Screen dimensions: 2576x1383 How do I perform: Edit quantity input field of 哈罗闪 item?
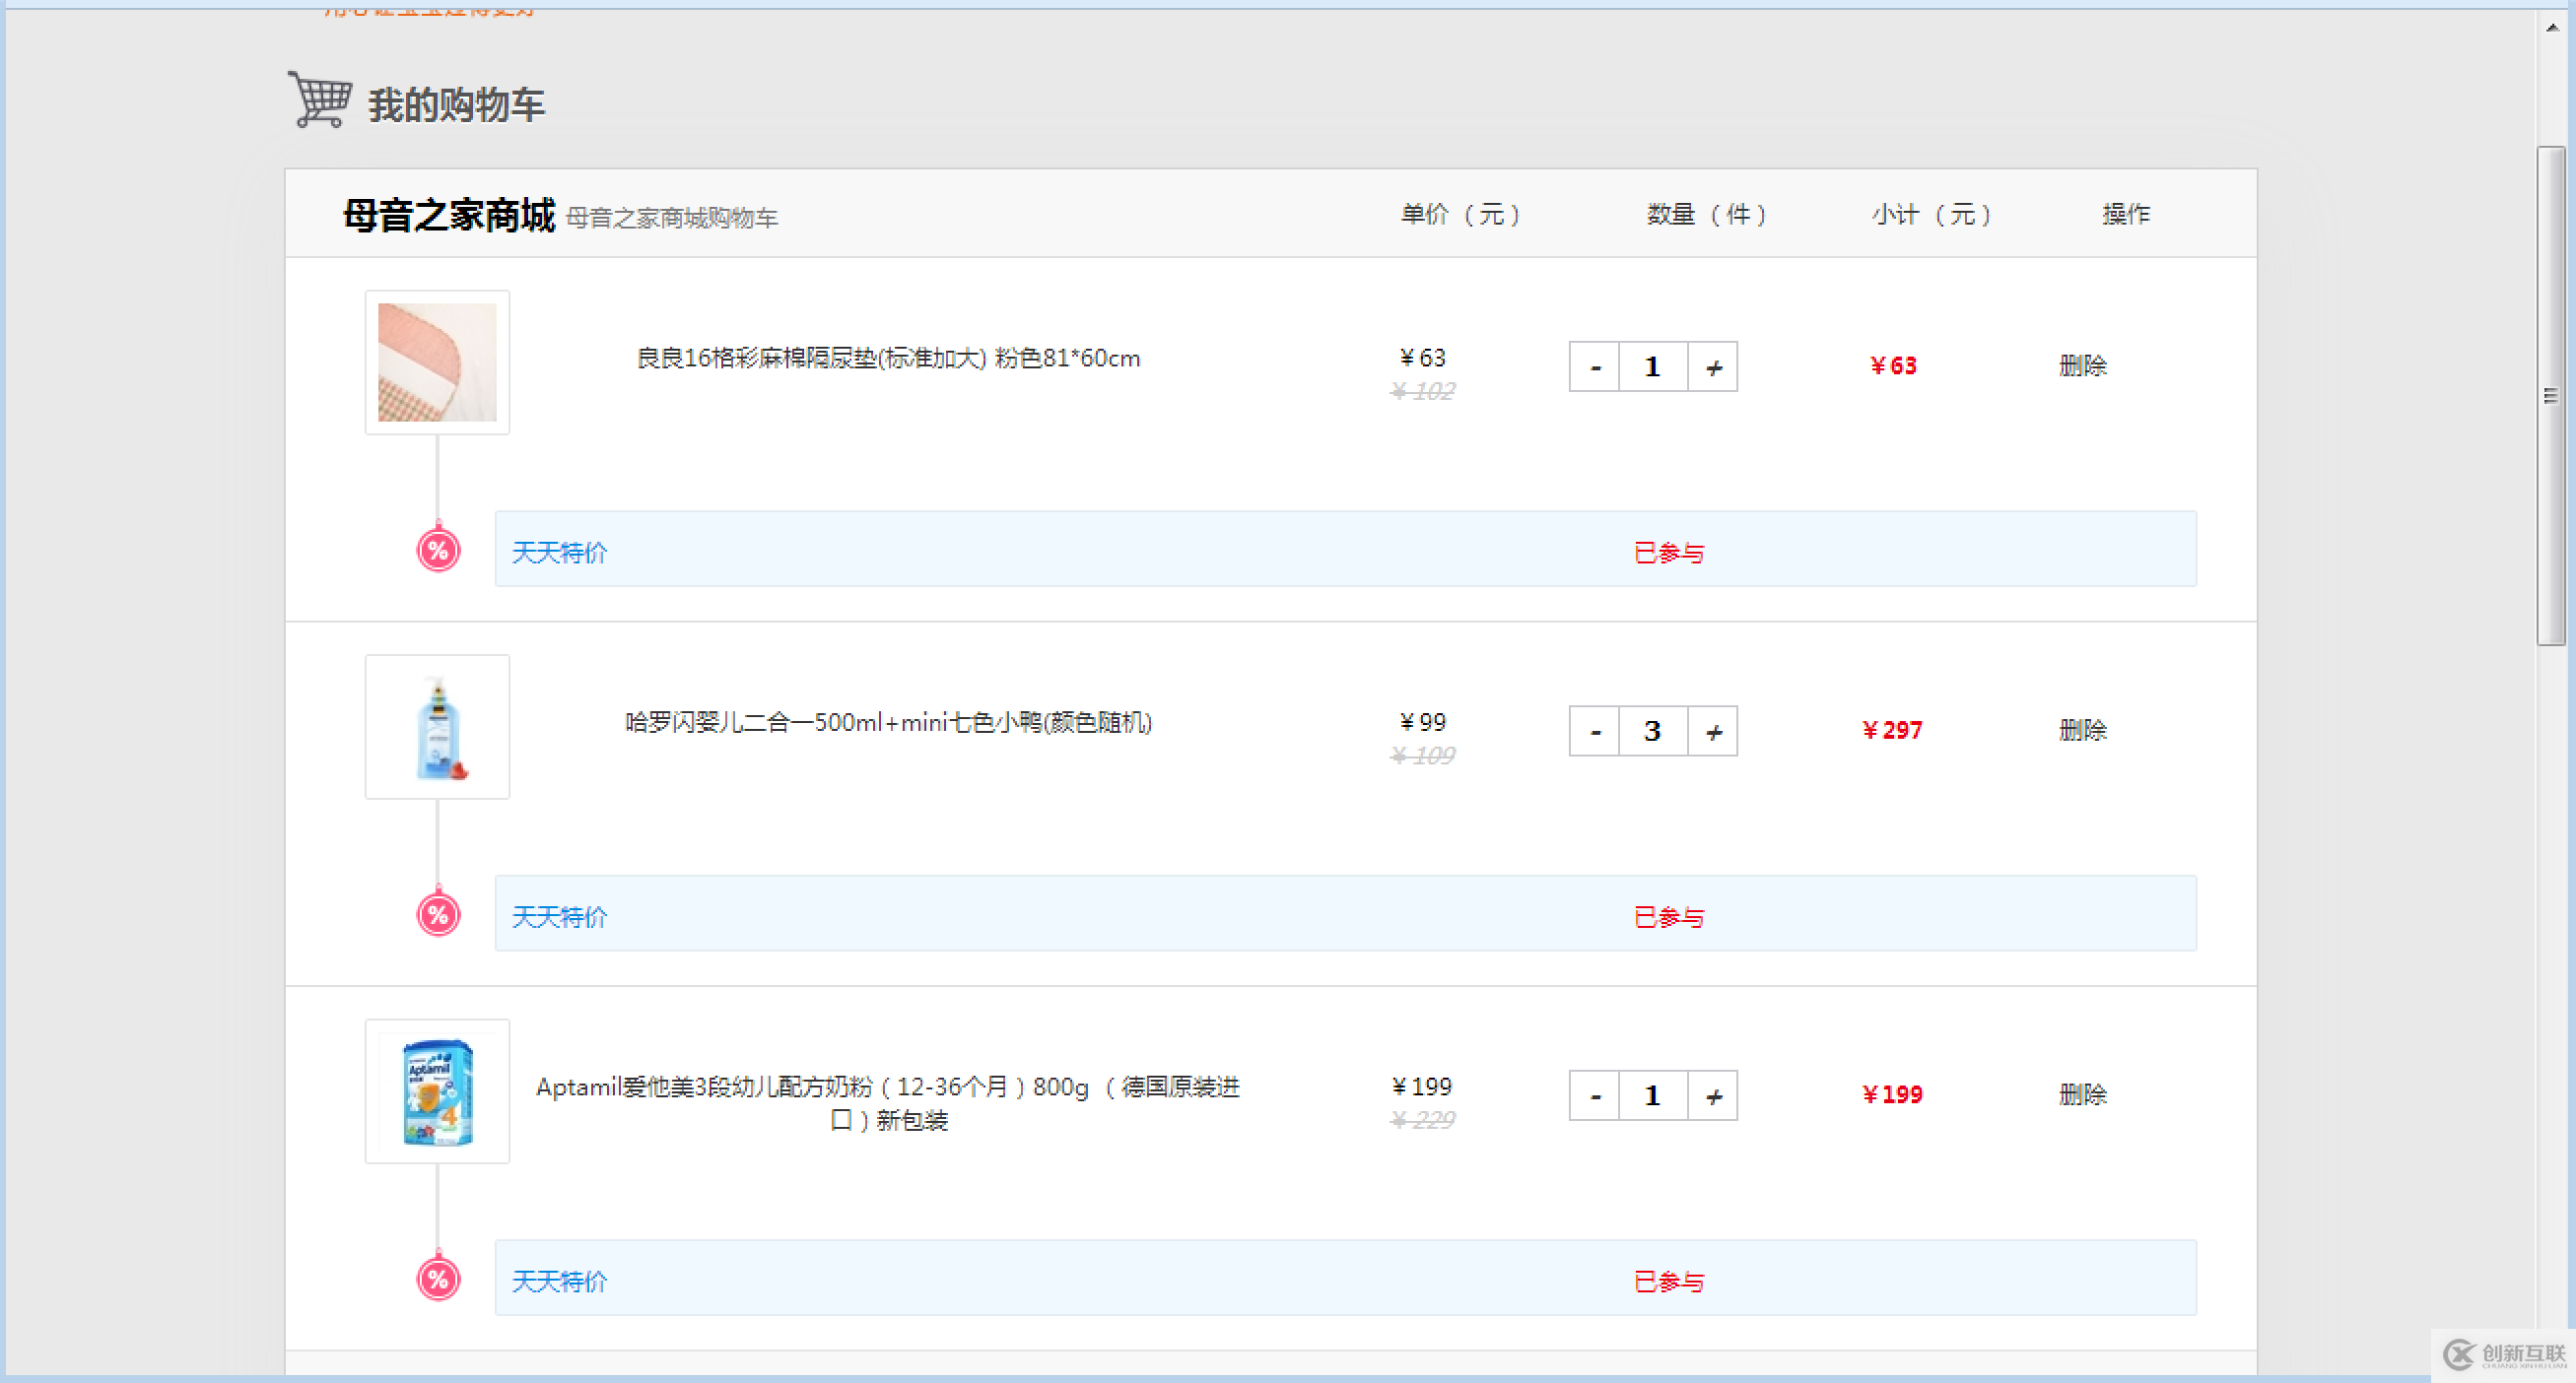(x=1652, y=731)
